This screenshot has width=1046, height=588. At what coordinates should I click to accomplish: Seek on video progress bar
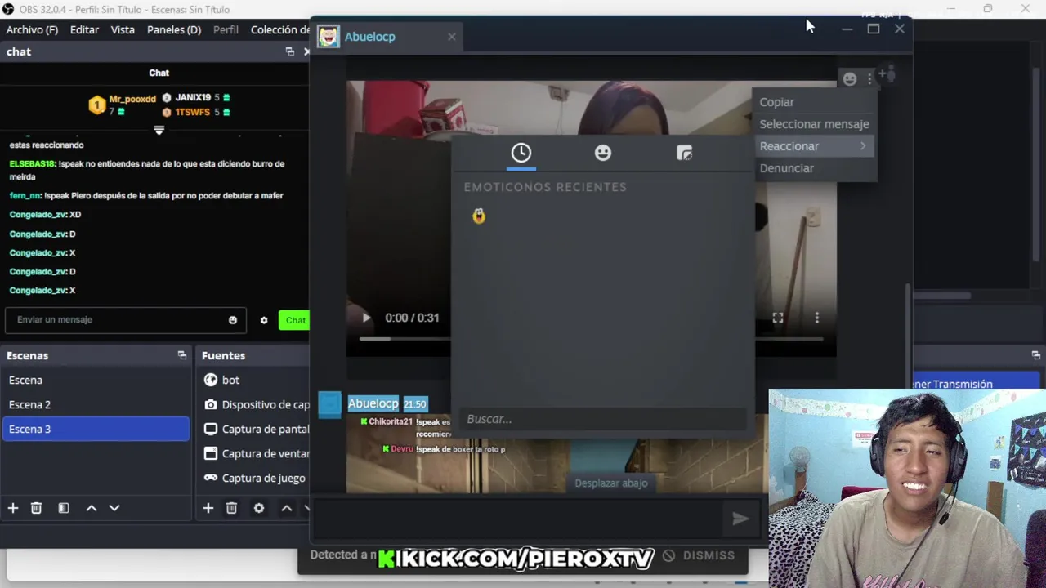click(x=591, y=338)
